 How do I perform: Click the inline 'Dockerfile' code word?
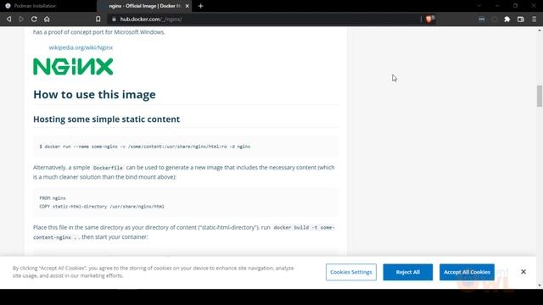coord(108,168)
